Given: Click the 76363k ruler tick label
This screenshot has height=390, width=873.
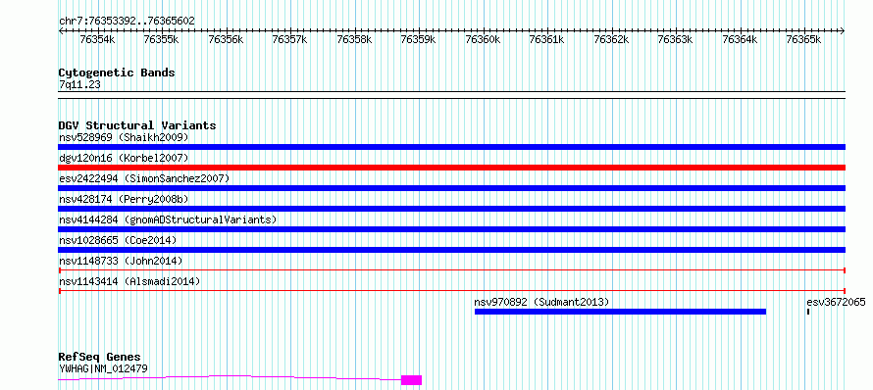Looking at the screenshot, I should tap(676, 39).
